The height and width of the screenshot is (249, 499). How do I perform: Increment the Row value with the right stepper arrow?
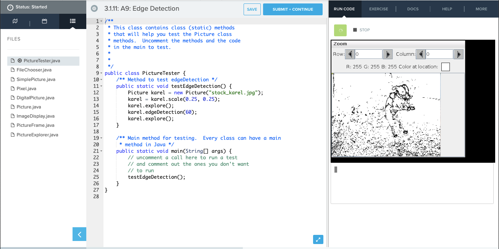click(388, 54)
